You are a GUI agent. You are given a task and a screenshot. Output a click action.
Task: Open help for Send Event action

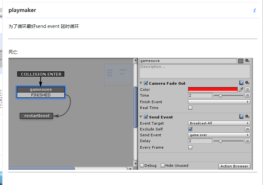tap(241, 117)
